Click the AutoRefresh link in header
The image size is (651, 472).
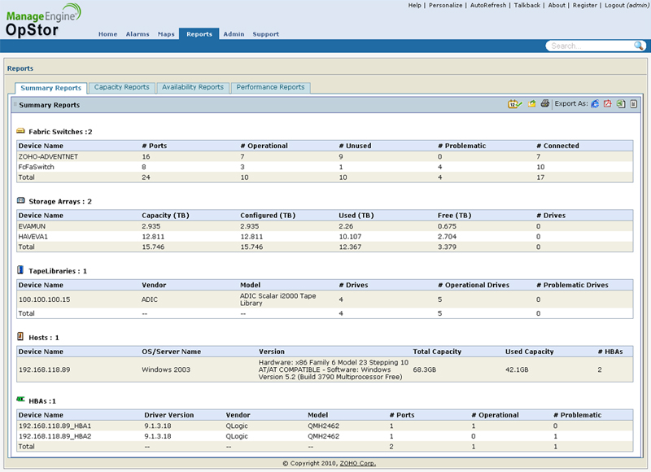tap(488, 6)
